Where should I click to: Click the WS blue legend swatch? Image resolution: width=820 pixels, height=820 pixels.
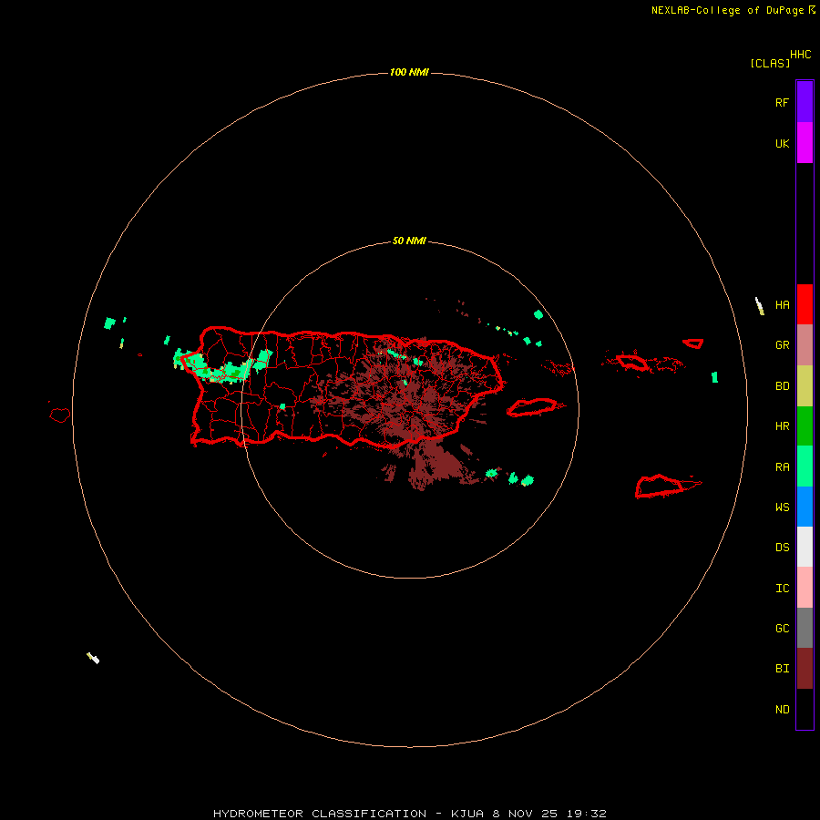point(805,507)
